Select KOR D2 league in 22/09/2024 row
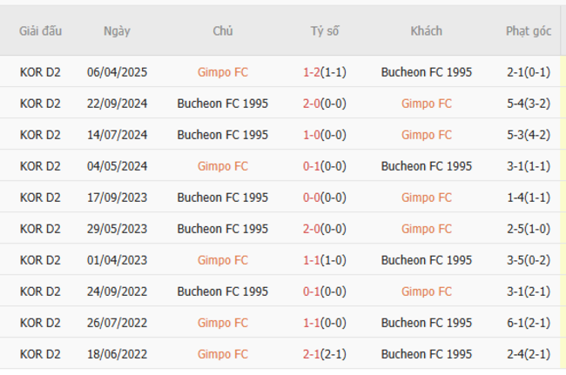The height and width of the screenshot is (375, 566). (41, 104)
